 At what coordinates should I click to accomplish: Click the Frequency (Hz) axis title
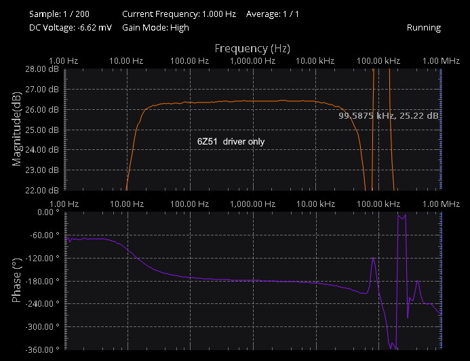252,48
